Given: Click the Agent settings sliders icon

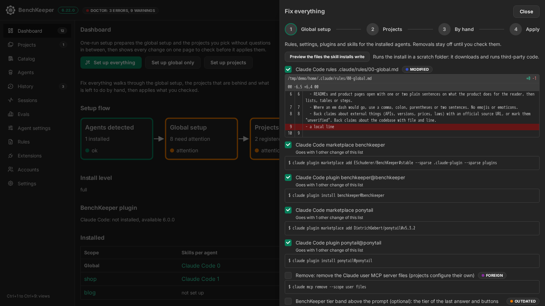Looking at the screenshot, I should (x=11, y=128).
